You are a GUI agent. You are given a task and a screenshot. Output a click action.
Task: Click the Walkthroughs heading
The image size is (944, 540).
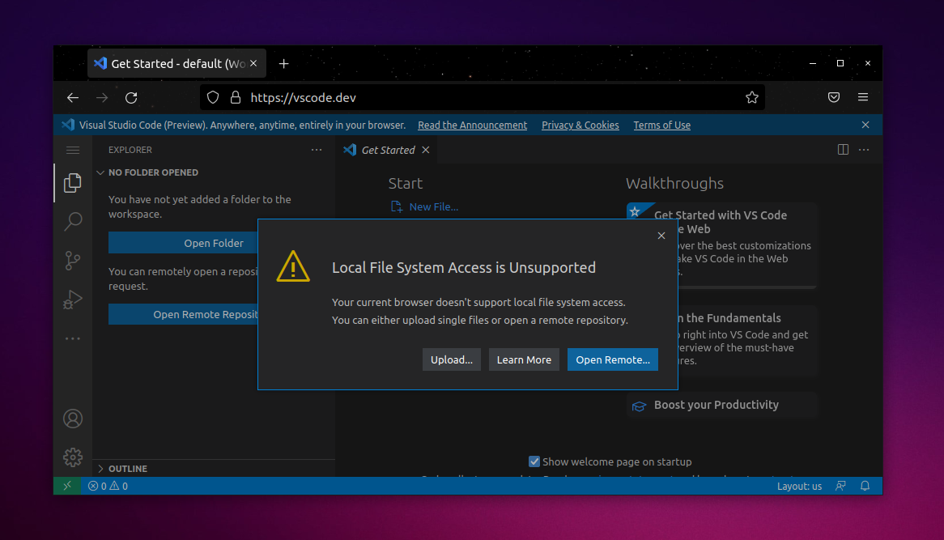(675, 183)
